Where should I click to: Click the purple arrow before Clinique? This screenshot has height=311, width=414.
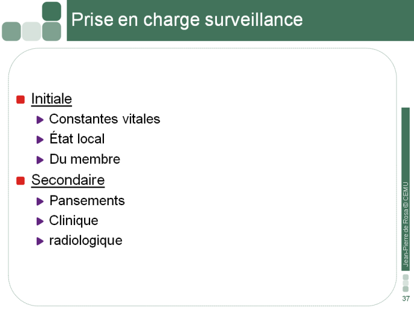click(x=40, y=221)
